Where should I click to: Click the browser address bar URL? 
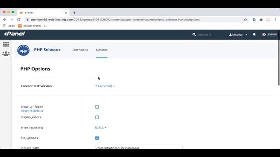tap(115, 20)
